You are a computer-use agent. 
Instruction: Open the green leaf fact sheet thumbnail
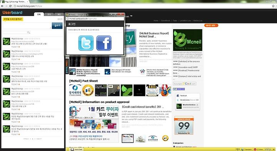[x=127, y=90]
